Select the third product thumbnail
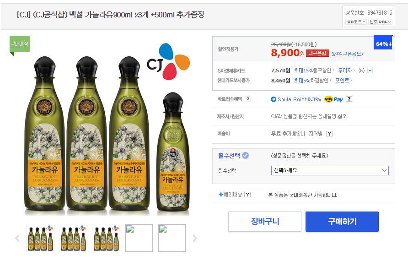 pyautogui.click(x=106, y=238)
